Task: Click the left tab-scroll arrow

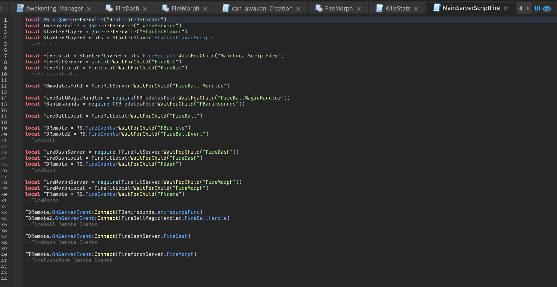Action: 520,8
